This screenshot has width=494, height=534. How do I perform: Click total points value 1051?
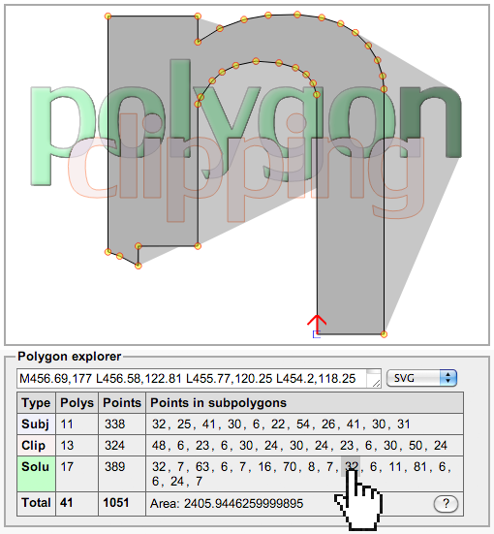click(x=116, y=503)
